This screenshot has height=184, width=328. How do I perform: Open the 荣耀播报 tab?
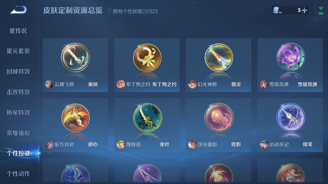click(x=18, y=133)
